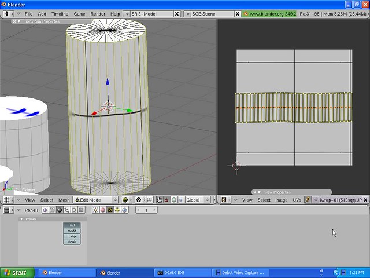Click the Lamp button in Preview panel
370x278 pixels.
coord(72,236)
